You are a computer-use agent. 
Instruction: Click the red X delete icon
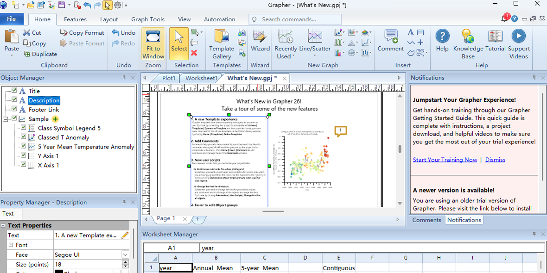194,53
